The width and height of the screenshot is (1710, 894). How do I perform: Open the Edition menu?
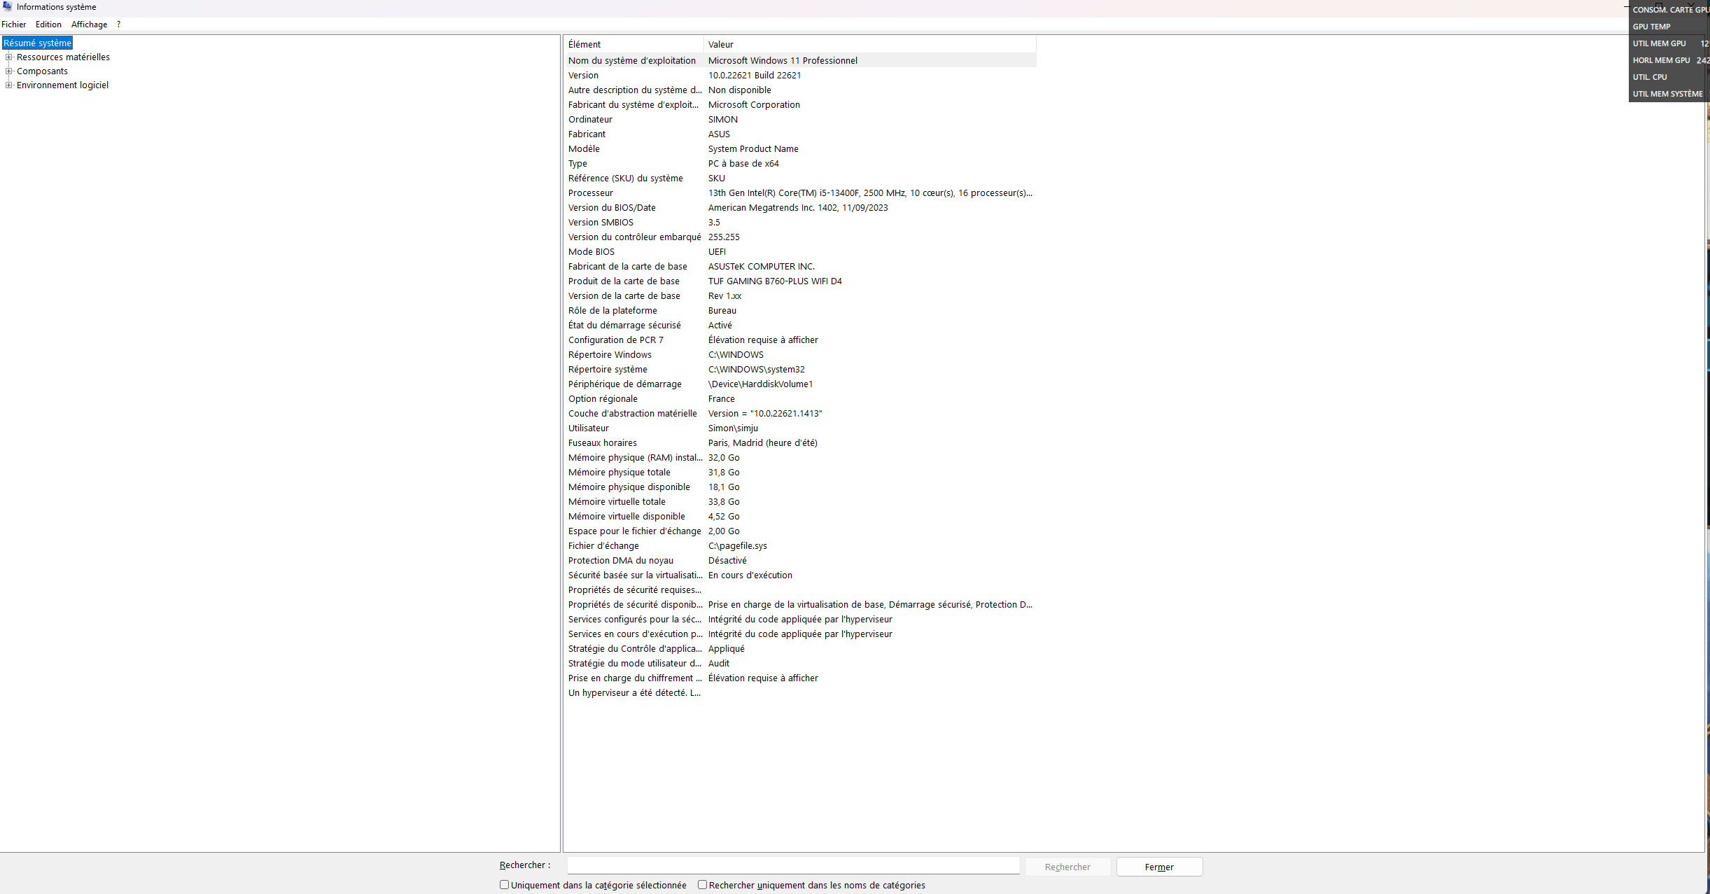[48, 24]
